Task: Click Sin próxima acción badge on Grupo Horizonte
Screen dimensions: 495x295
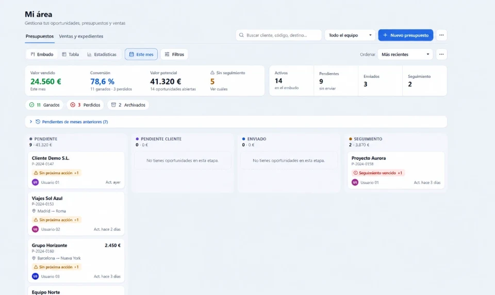Action: click(x=57, y=267)
